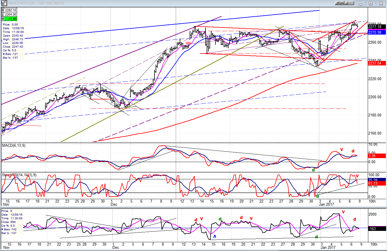Click the L low value 2264.06 field
Viewport: 387px width, 251px height.
[9, 14]
